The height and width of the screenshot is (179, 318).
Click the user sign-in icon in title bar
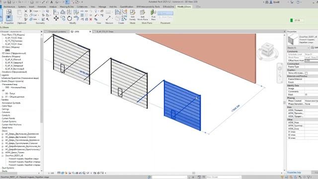[271, 2]
